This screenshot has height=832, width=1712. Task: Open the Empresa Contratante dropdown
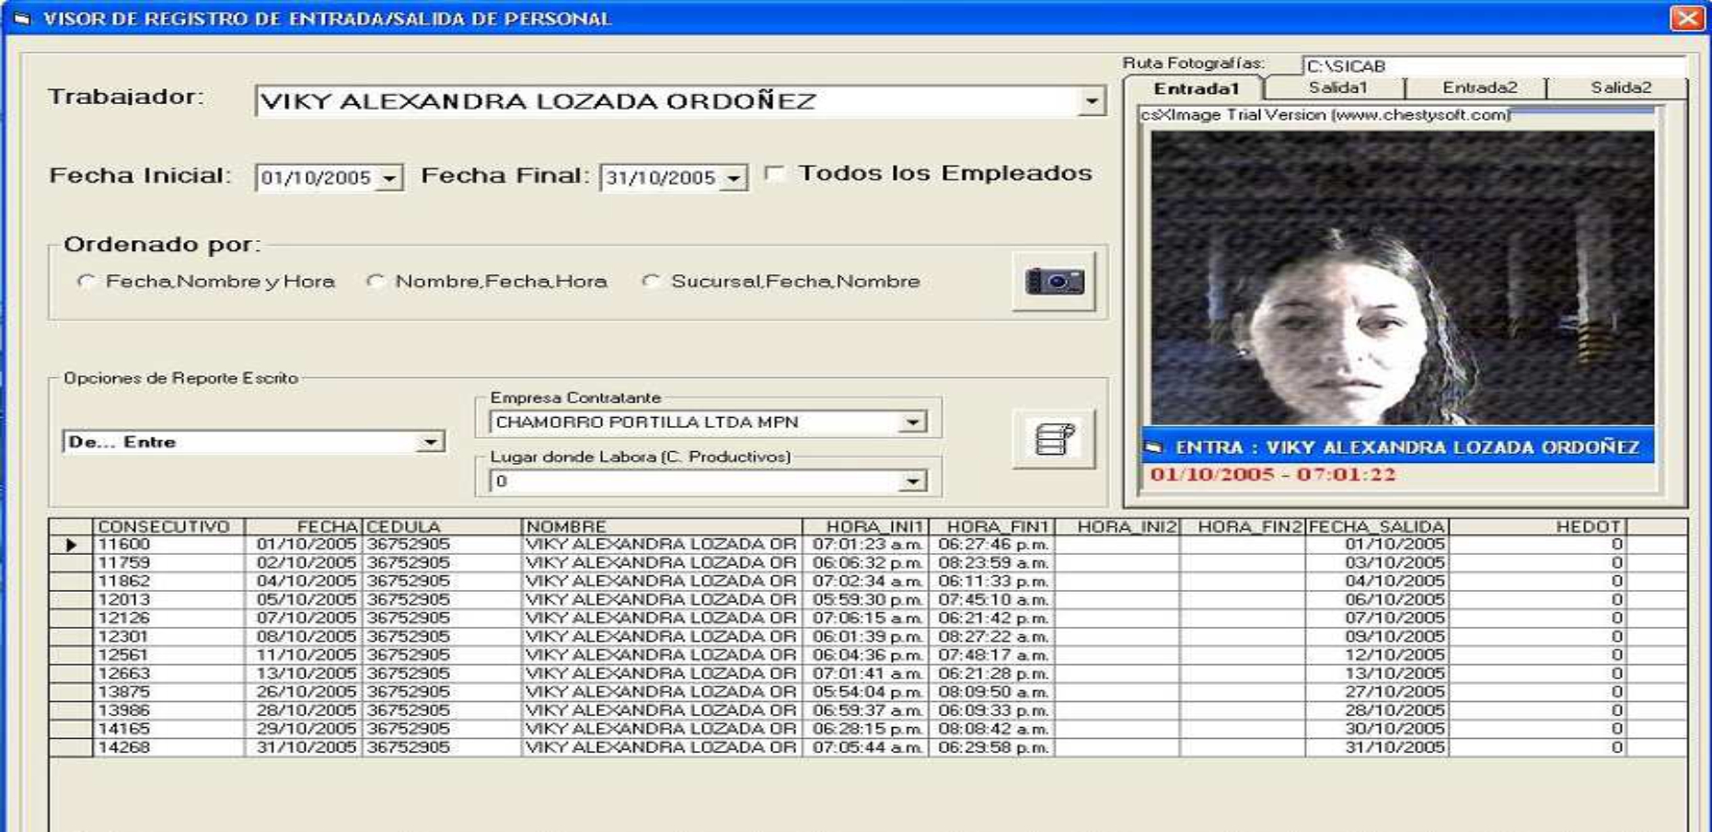(911, 422)
